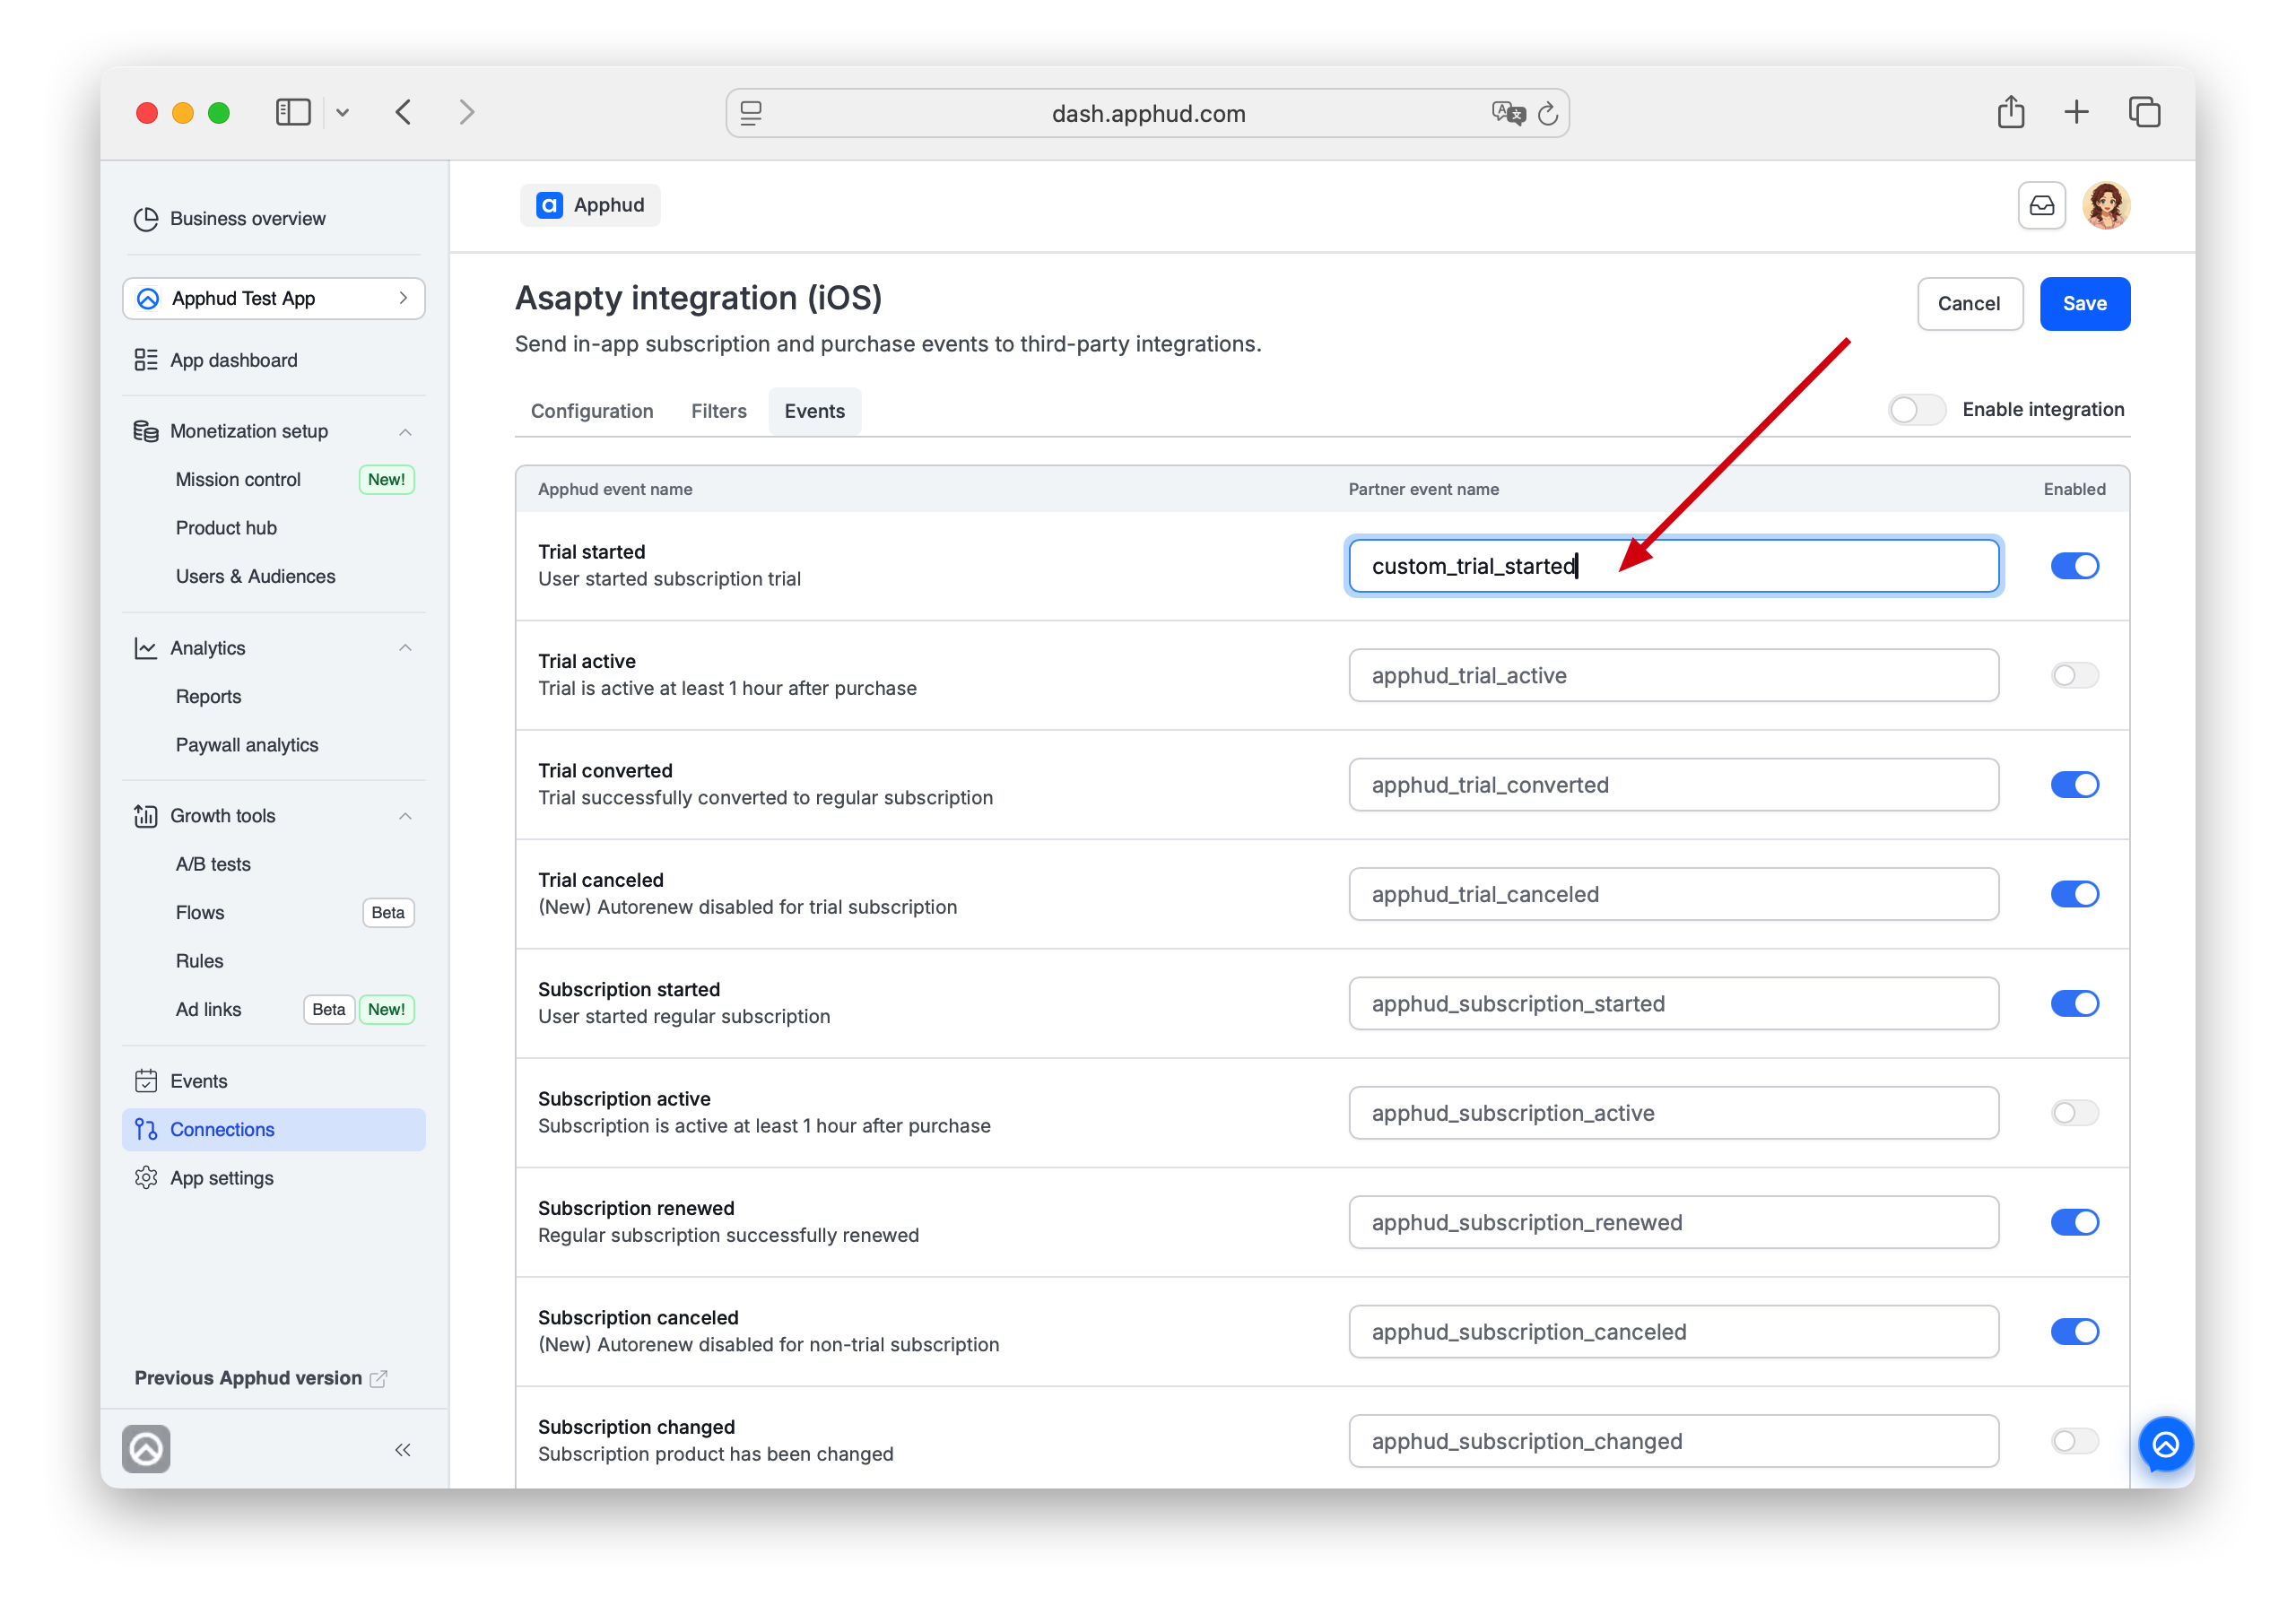The height and width of the screenshot is (1623, 2296).
Task: Disable the Trial started event
Action: click(2075, 566)
